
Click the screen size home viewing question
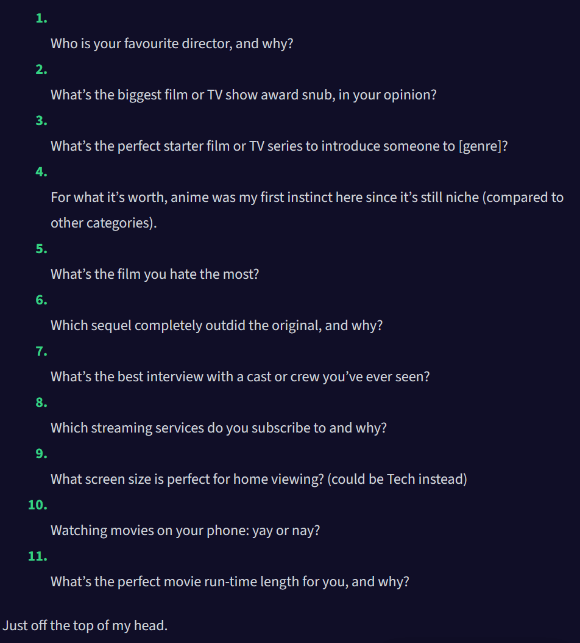(258, 479)
